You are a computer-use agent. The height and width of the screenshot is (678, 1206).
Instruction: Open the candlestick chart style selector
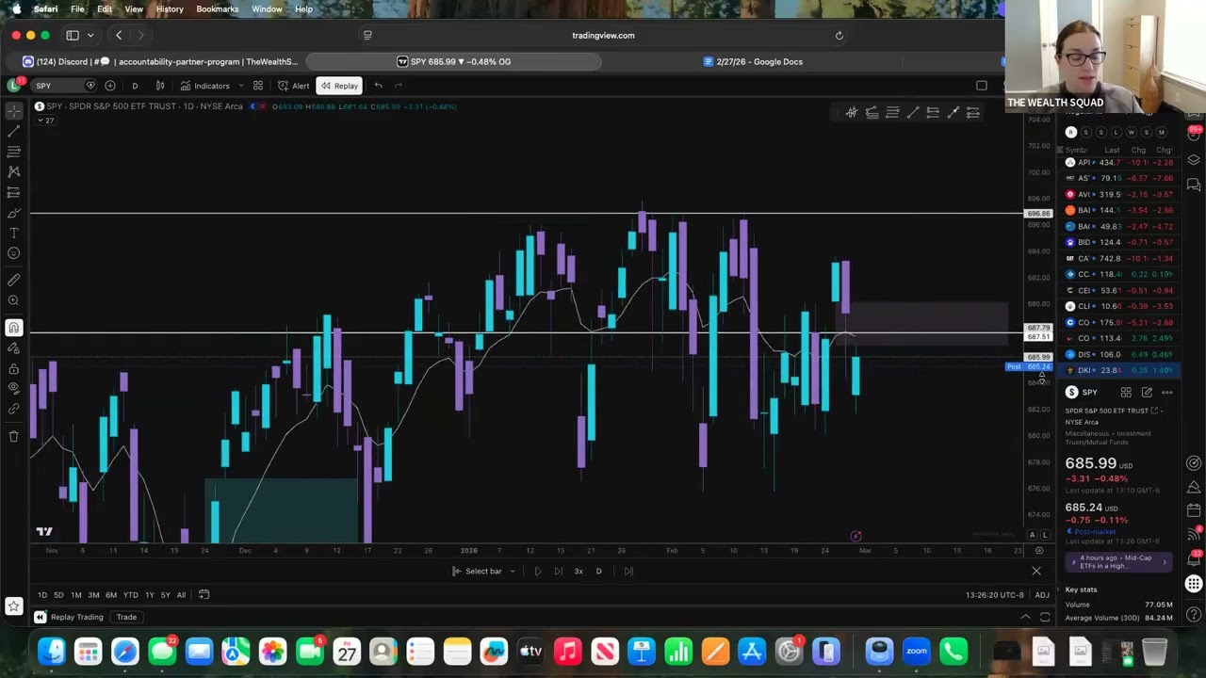pyautogui.click(x=160, y=86)
